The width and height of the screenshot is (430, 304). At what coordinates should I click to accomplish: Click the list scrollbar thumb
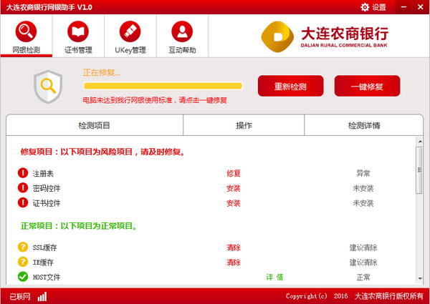[x=419, y=170]
